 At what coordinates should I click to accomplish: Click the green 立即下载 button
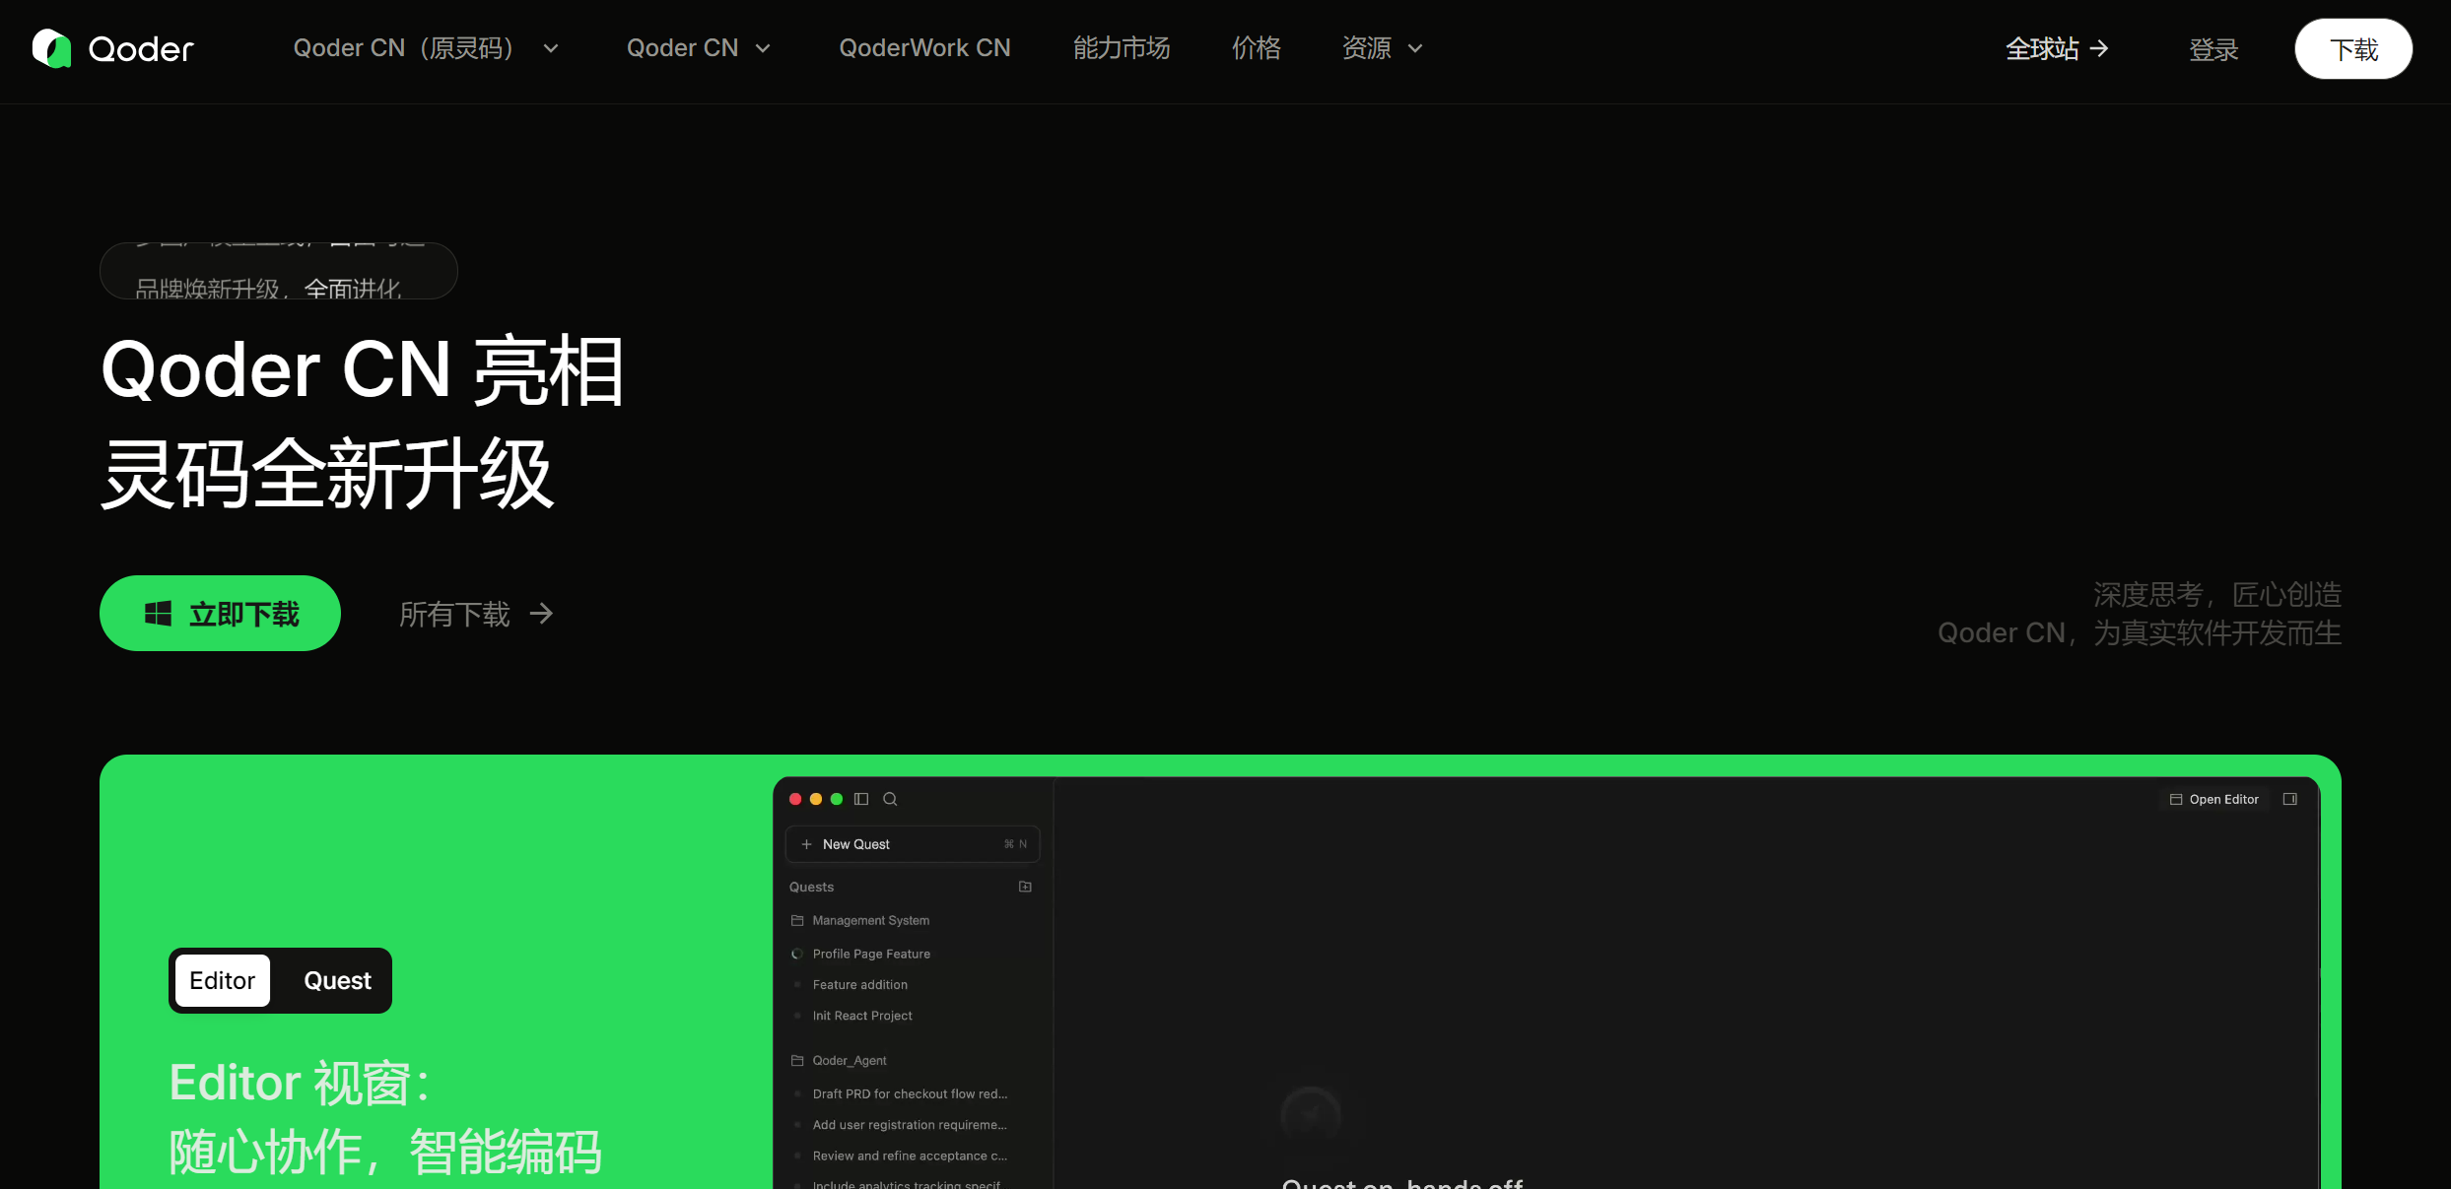click(x=220, y=613)
